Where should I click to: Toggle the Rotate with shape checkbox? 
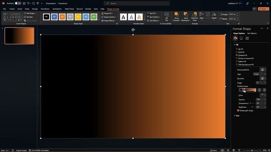point(238,111)
